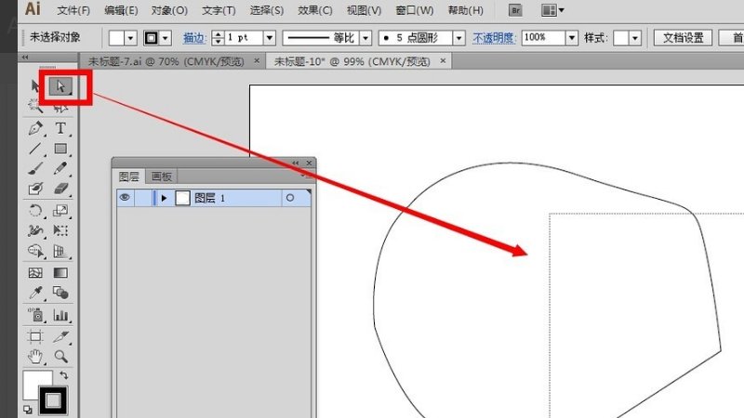Viewport: 744px width, 418px height.
Task: Click the 文档设置 button
Action: [x=683, y=38]
